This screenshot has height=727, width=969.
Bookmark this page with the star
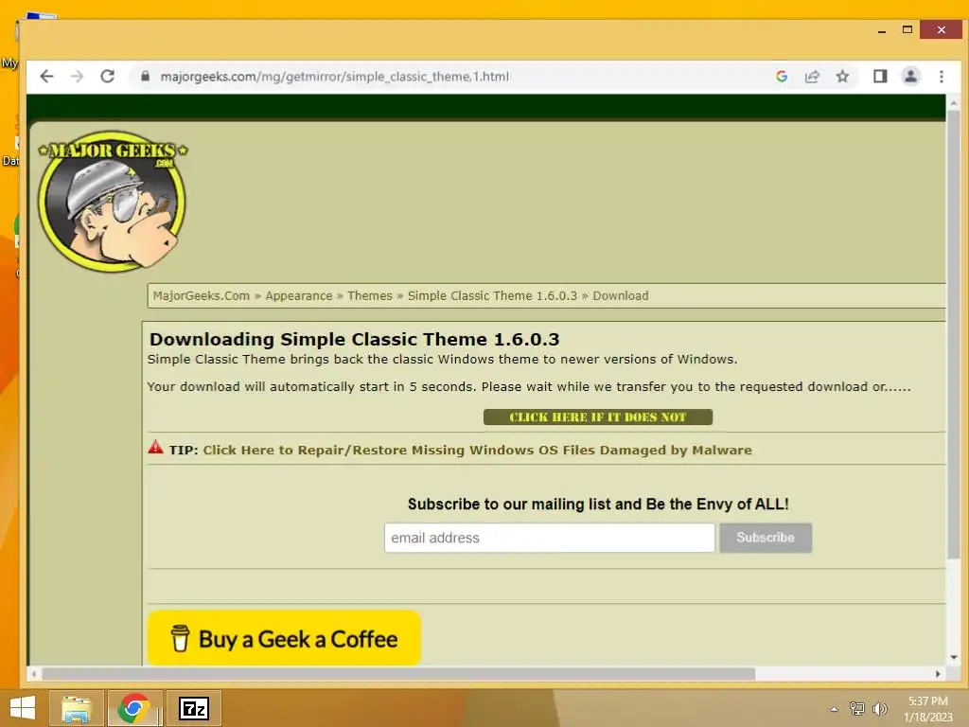842,76
